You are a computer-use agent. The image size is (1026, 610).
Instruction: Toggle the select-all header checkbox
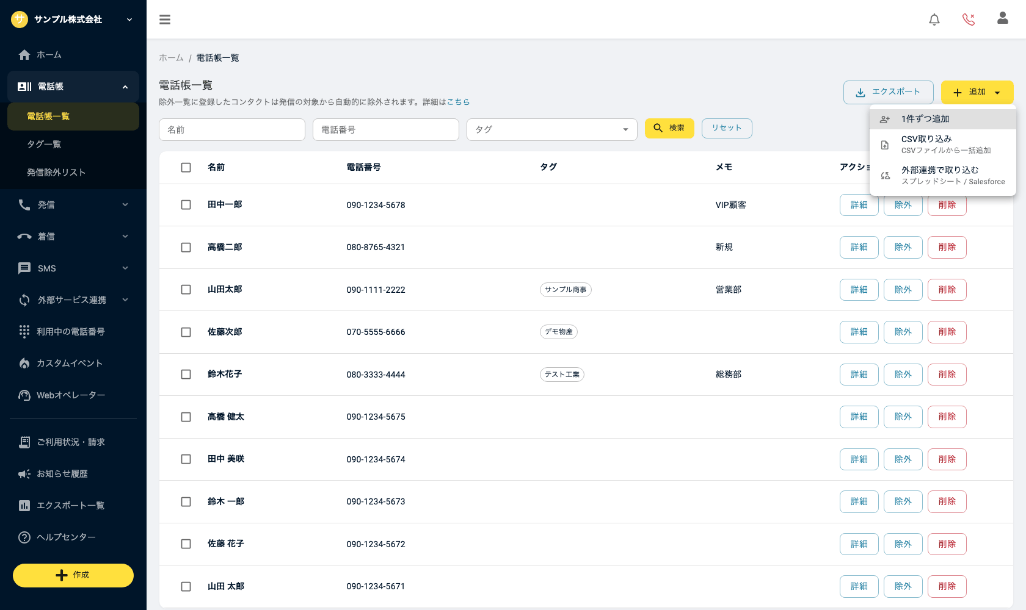click(186, 168)
